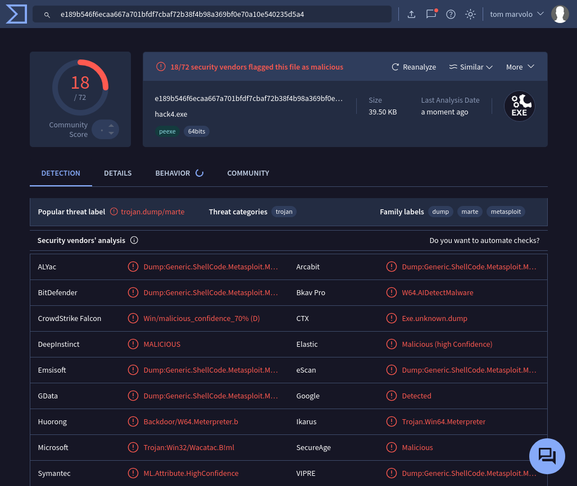Click the SecureAge detection warning icon
Screen dimensions: 577x486
coord(392,447)
